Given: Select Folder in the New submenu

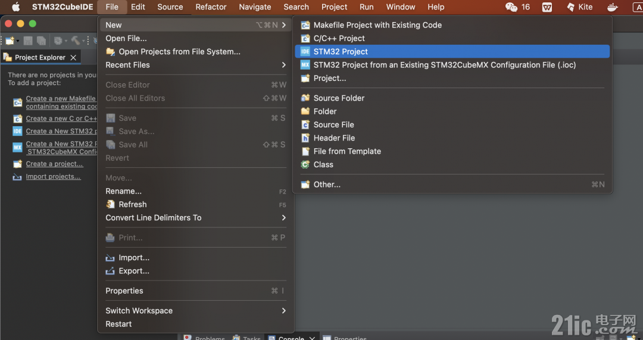Looking at the screenshot, I should (x=452, y=111).
